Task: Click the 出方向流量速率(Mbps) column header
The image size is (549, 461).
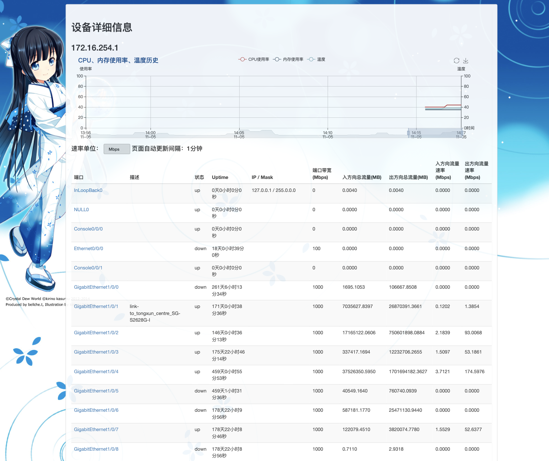Action: click(x=477, y=170)
